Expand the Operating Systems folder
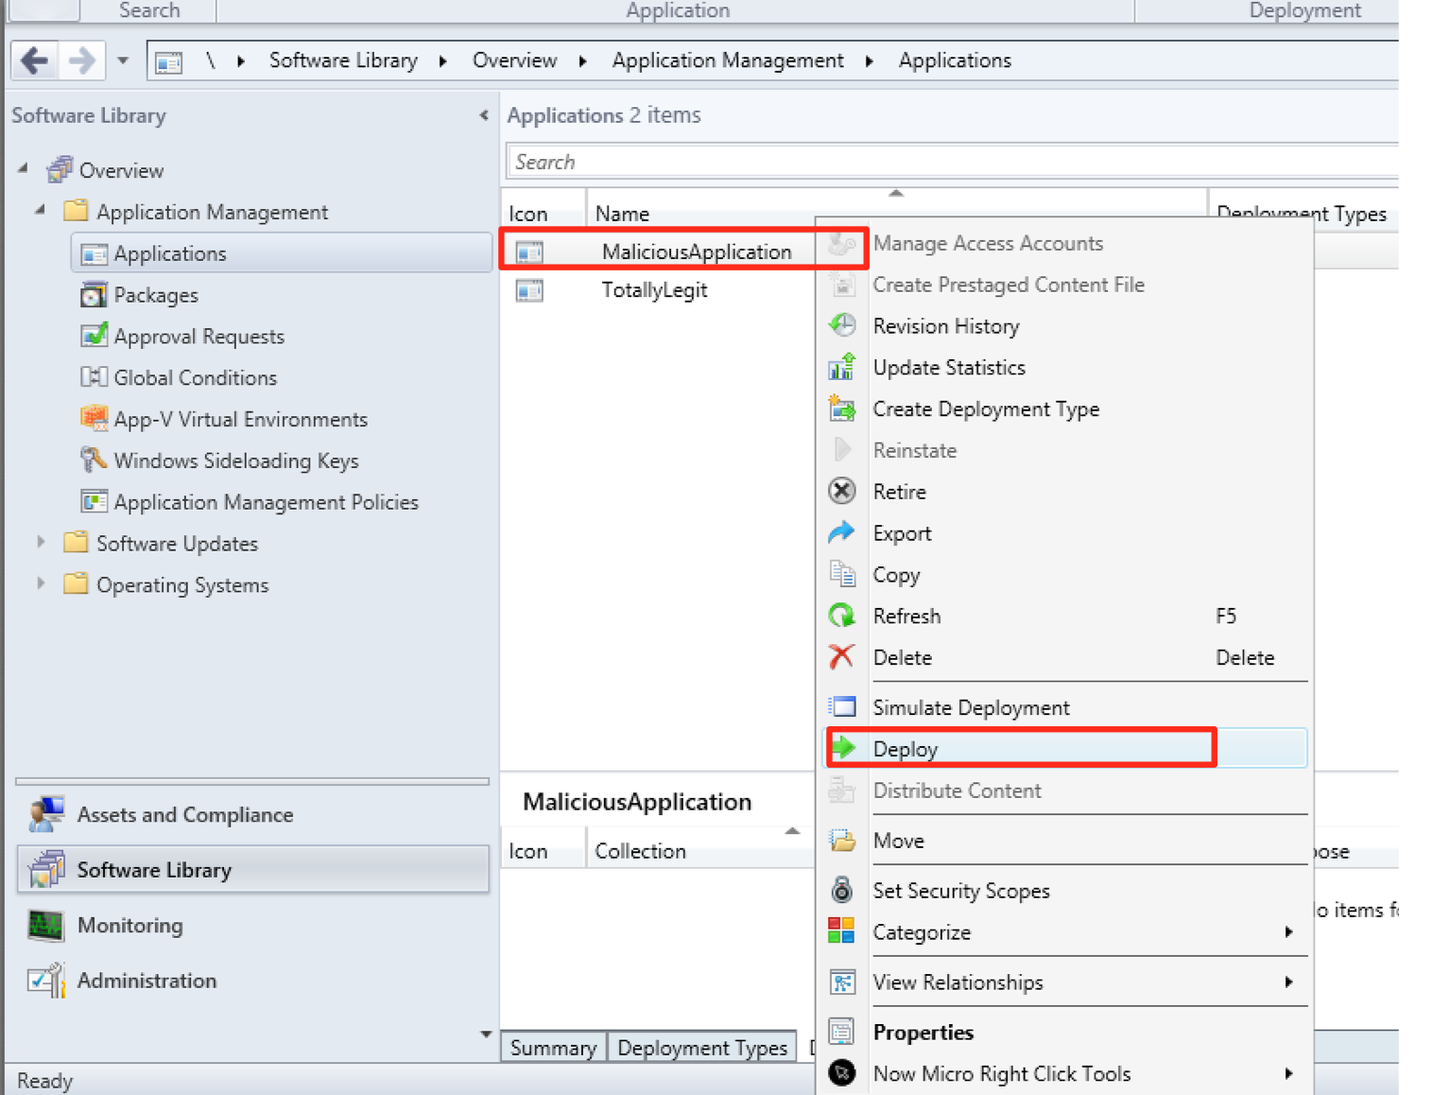Screen dimensions: 1433x1095 (41, 583)
